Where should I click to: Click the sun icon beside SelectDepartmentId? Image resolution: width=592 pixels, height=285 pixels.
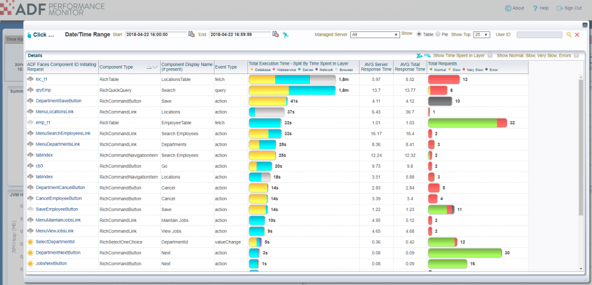[x=31, y=242]
